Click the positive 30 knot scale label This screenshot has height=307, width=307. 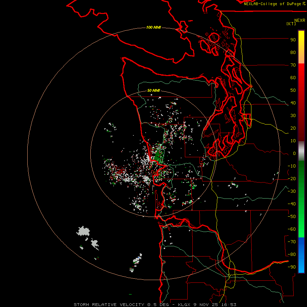(x=293, y=116)
